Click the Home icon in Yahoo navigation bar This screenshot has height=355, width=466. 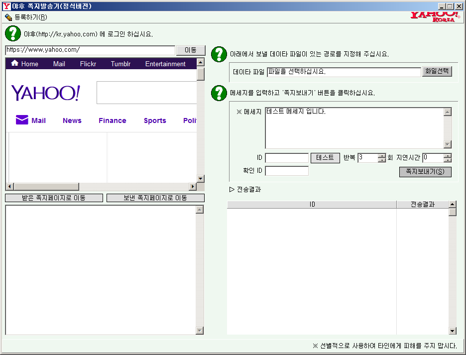pyautogui.click(x=15, y=63)
